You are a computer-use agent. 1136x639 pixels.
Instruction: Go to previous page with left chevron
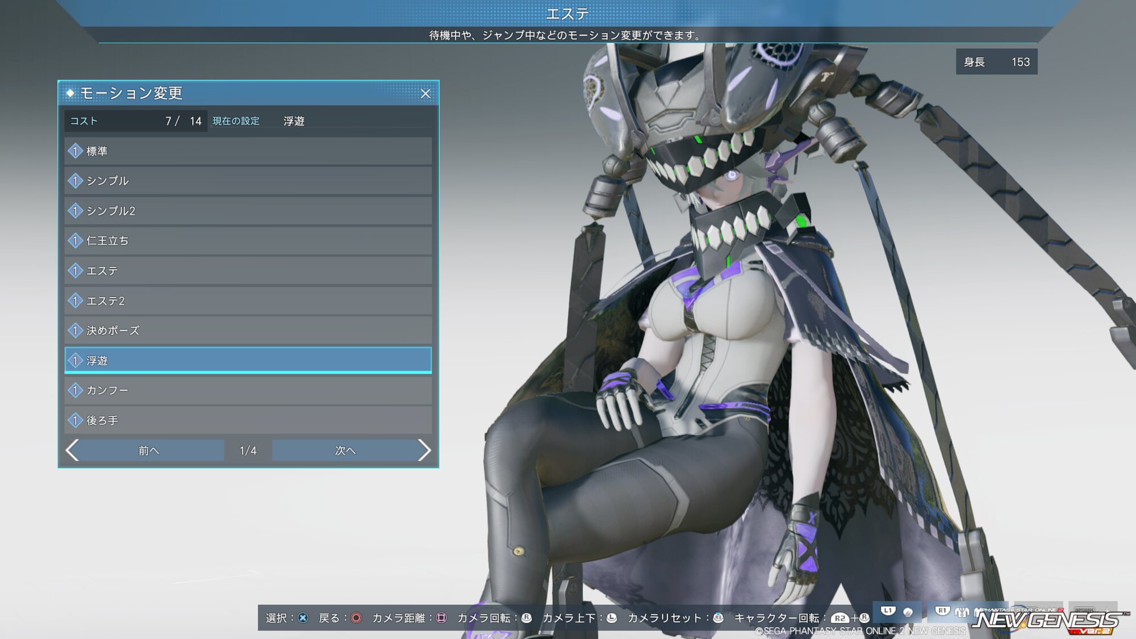[73, 450]
